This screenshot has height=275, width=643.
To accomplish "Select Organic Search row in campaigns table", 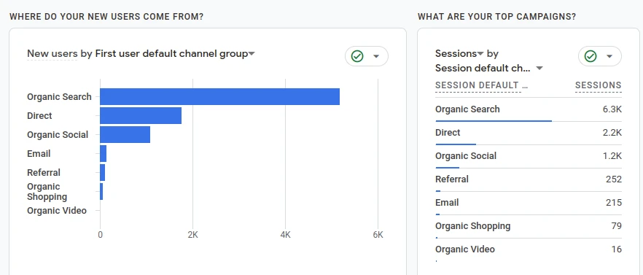I will point(529,109).
